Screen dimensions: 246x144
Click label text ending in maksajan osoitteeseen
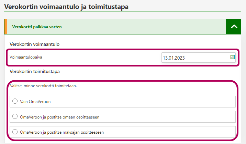click(62, 132)
